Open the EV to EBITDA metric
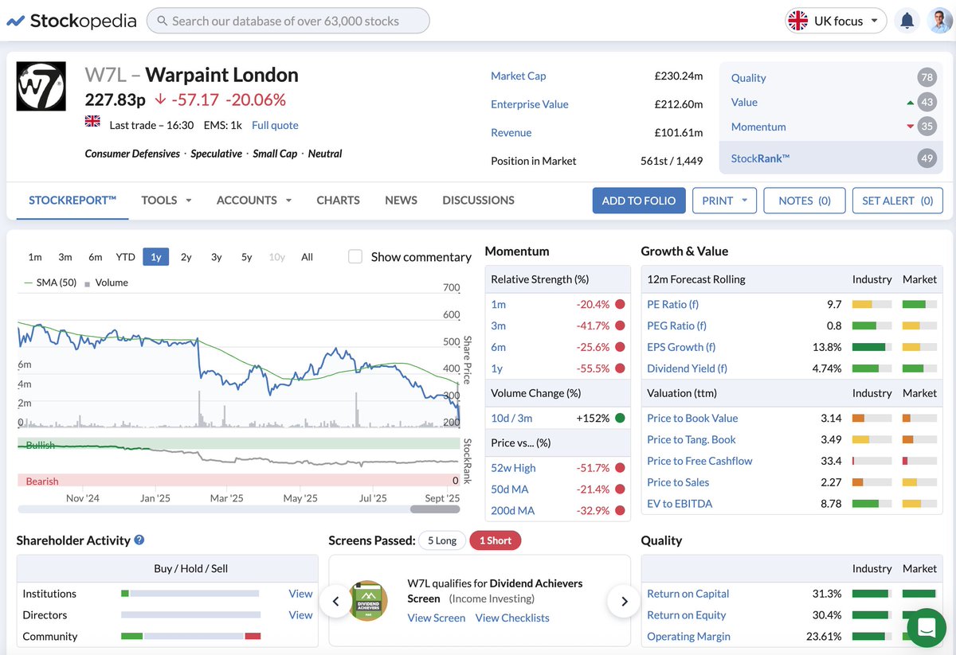The width and height of the screenshot is (956, 655). [680, 504]
